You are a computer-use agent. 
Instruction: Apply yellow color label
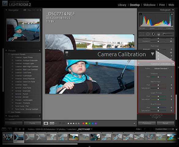86,123
